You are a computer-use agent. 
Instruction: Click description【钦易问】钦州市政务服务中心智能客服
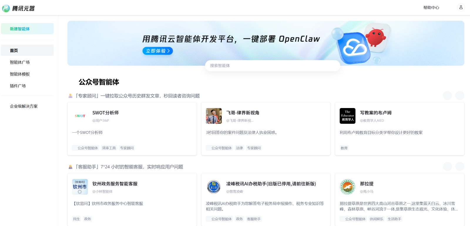click(108, 203)
